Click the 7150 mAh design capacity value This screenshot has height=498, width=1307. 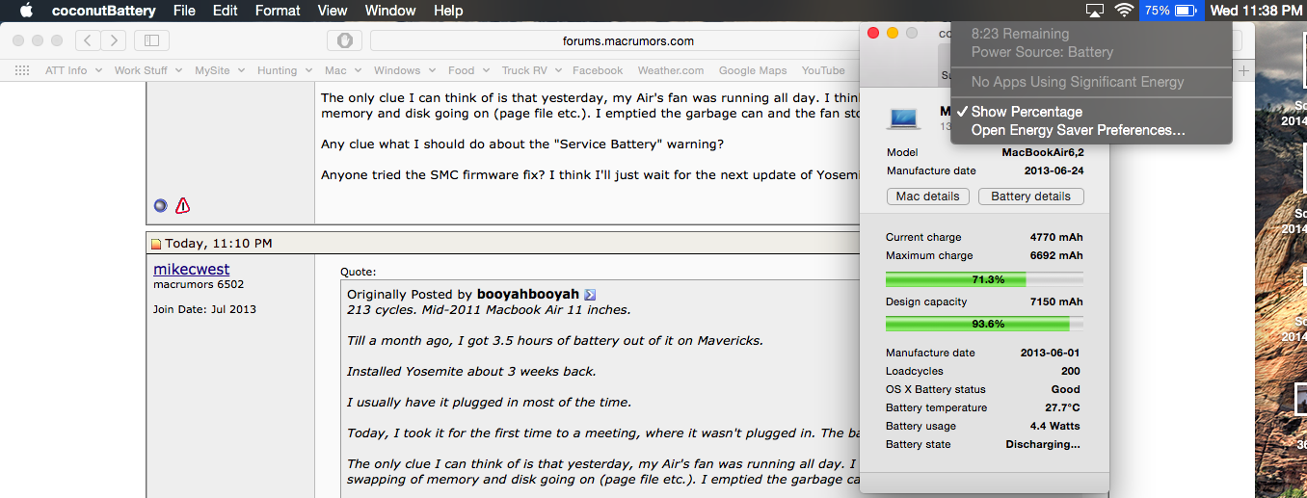tap(1056, 301)
